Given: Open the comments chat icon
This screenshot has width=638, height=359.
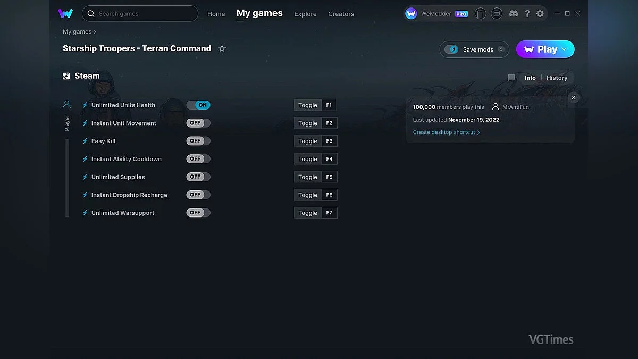Looking at the screenshot, I should click(511, 78).
